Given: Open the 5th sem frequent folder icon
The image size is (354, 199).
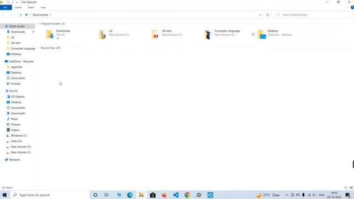Looking at the screenshot, I should pyautogui.click(x=155, y=34).
